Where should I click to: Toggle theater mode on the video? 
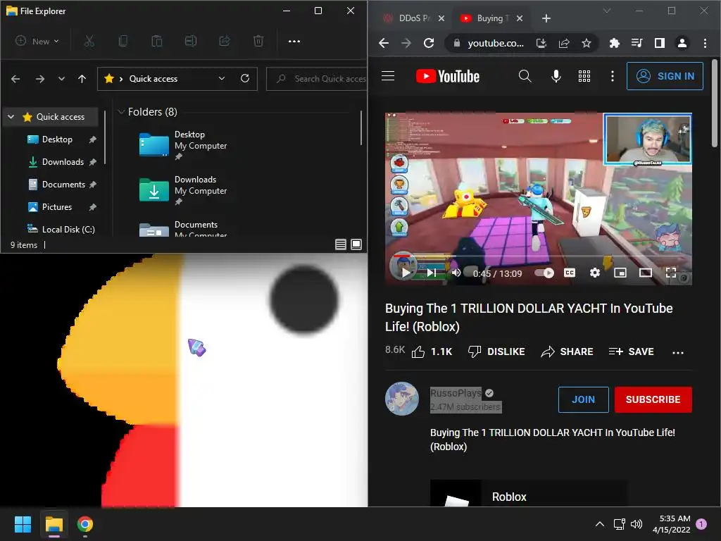pos(646,273)
